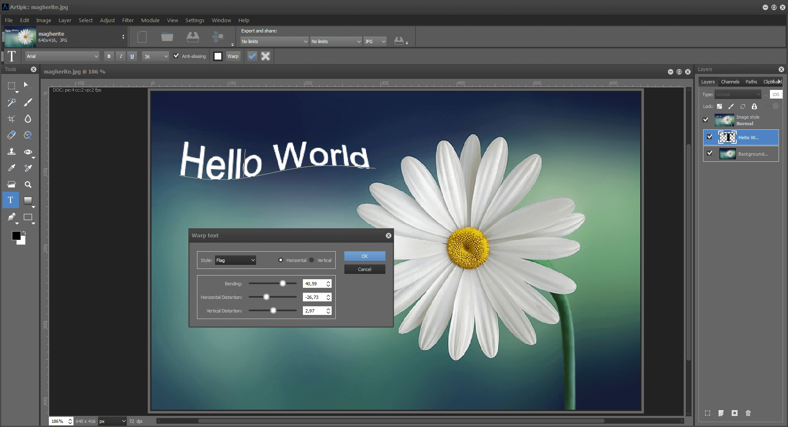Open the Arial font dropdown
This screenshot has width=788, height=427.
coord(62,56)
